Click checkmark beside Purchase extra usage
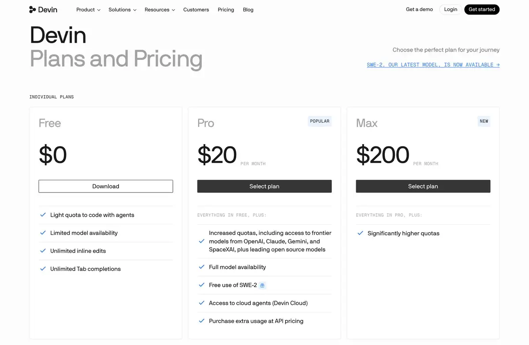The width and height of the screenshot is (529, 345). coord(201,321)
